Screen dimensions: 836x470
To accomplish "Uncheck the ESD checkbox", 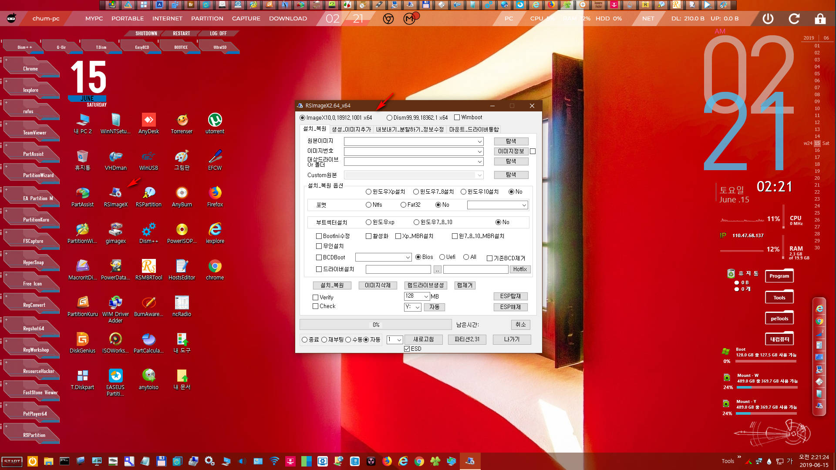I will click(407, 349).
